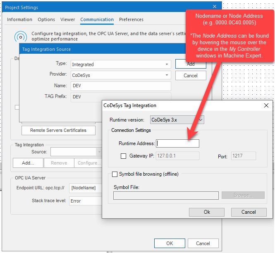This screenshot has width=275, height=253.
Task: Open the Stack trace level dropdown
Action: (x=86, y=201)
